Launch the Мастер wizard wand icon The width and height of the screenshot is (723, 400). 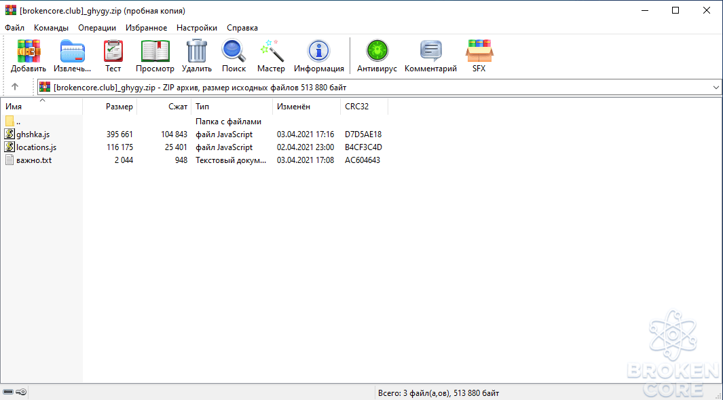(x=271, y=51)
